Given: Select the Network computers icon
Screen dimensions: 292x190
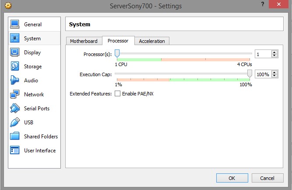Looking at the screenshot, I should [15, 94].
